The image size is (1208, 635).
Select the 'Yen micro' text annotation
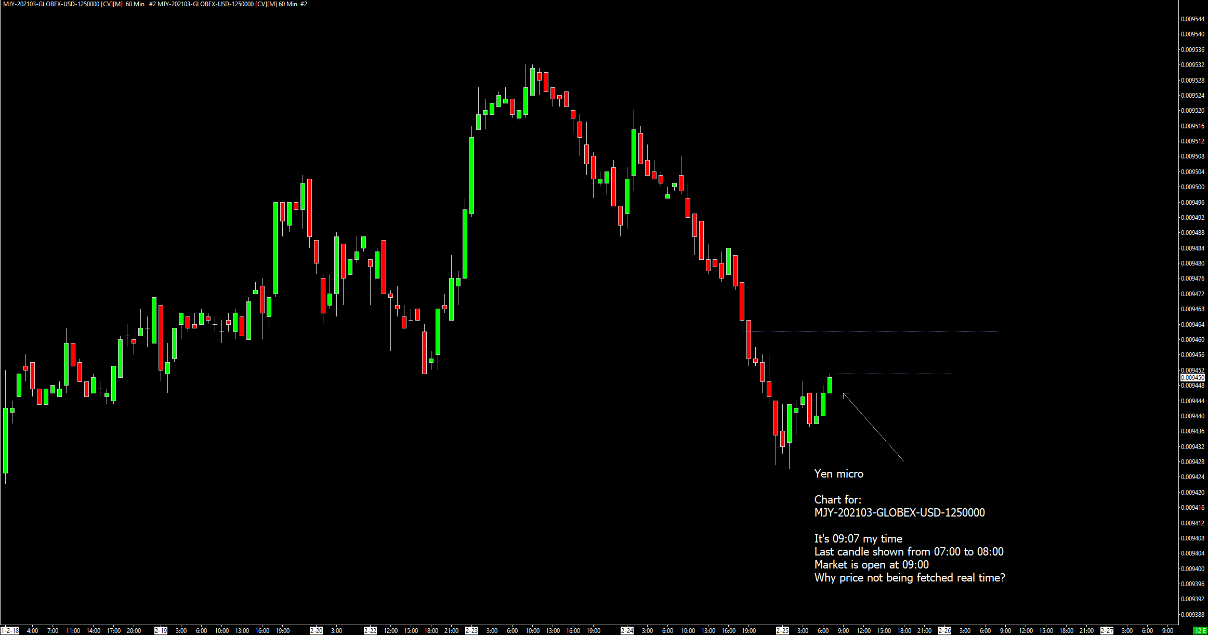pos(838,474)
